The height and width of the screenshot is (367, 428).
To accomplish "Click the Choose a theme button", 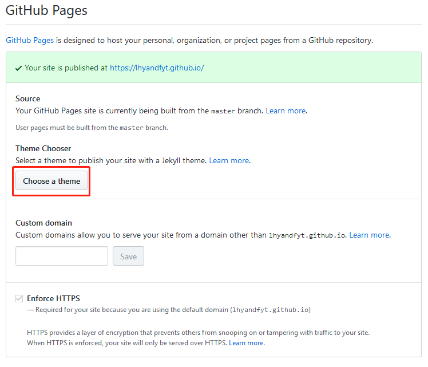I will pyautogui.click(x=51, y=181).
